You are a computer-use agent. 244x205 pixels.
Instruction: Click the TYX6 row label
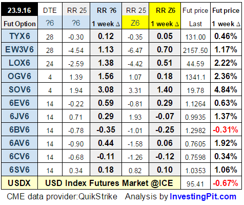tap(19, 36)
